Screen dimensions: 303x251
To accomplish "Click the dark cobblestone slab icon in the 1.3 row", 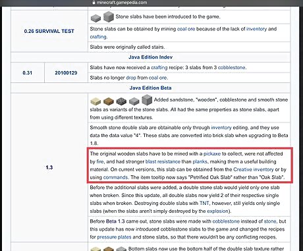I will click(121, 101).
